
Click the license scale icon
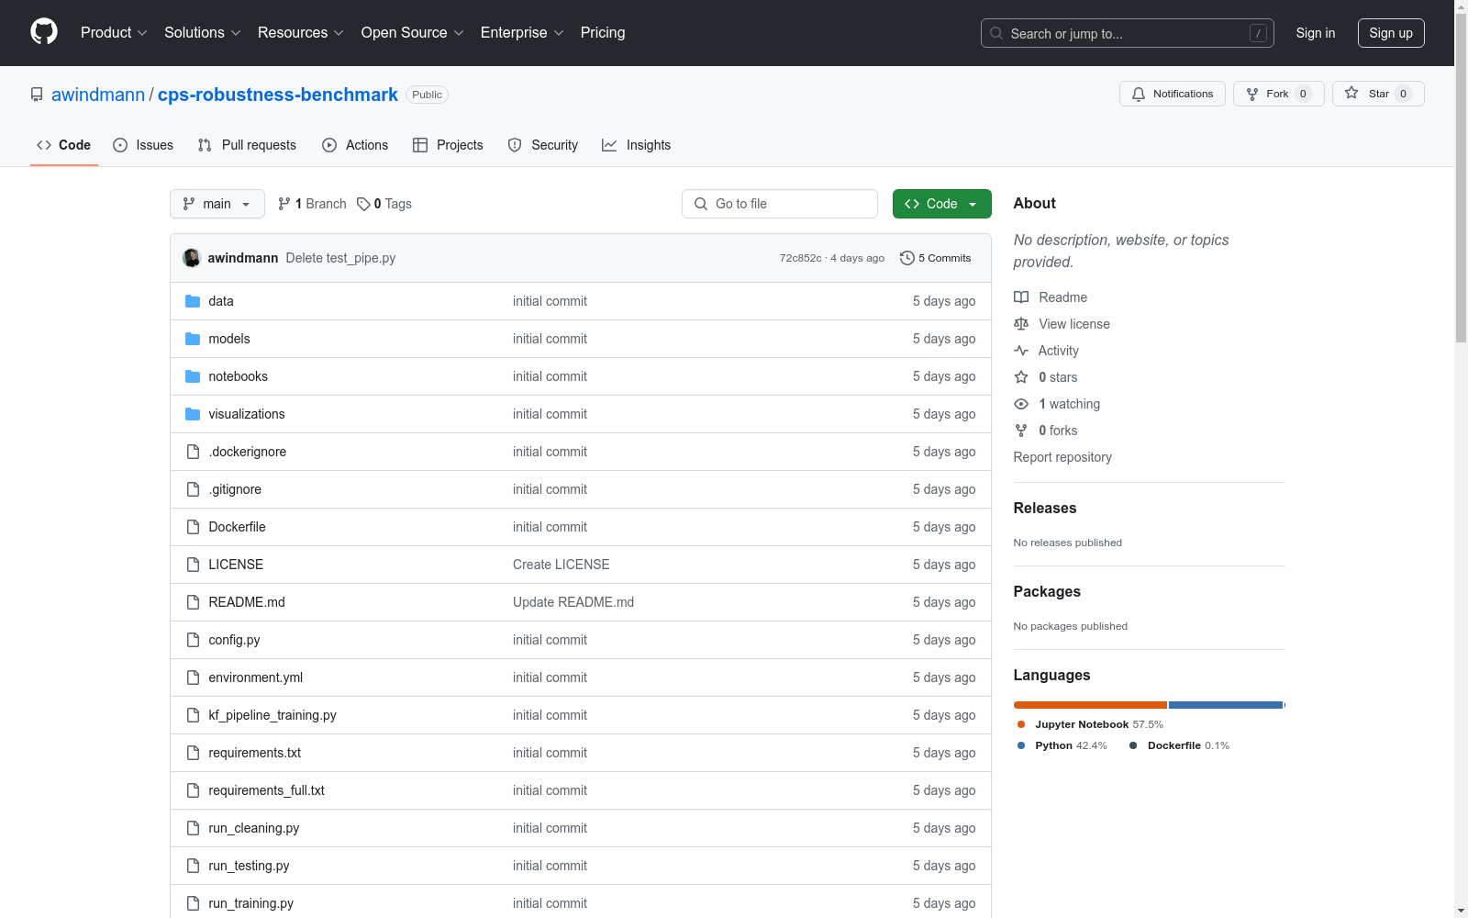(1021, 324)
